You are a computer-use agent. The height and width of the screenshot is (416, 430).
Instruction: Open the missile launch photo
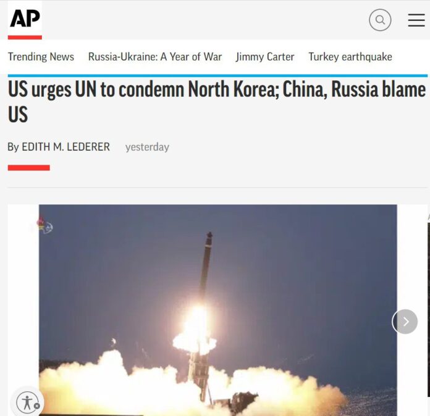[x=217, y=310]
